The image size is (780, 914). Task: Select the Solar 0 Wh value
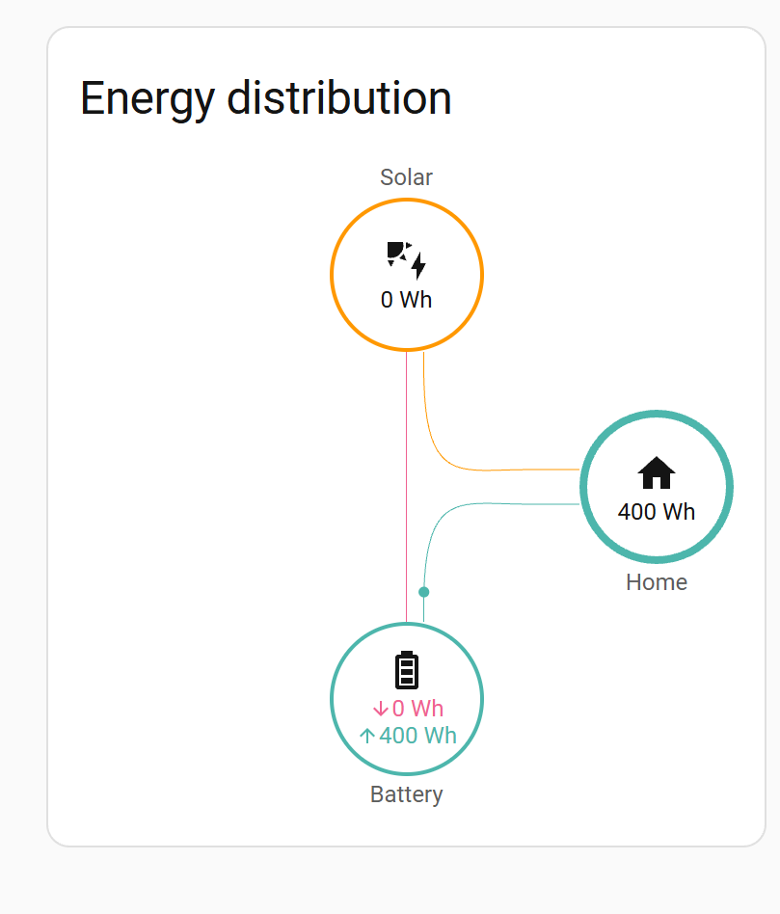pyautogui.click(x=406, y=300)
